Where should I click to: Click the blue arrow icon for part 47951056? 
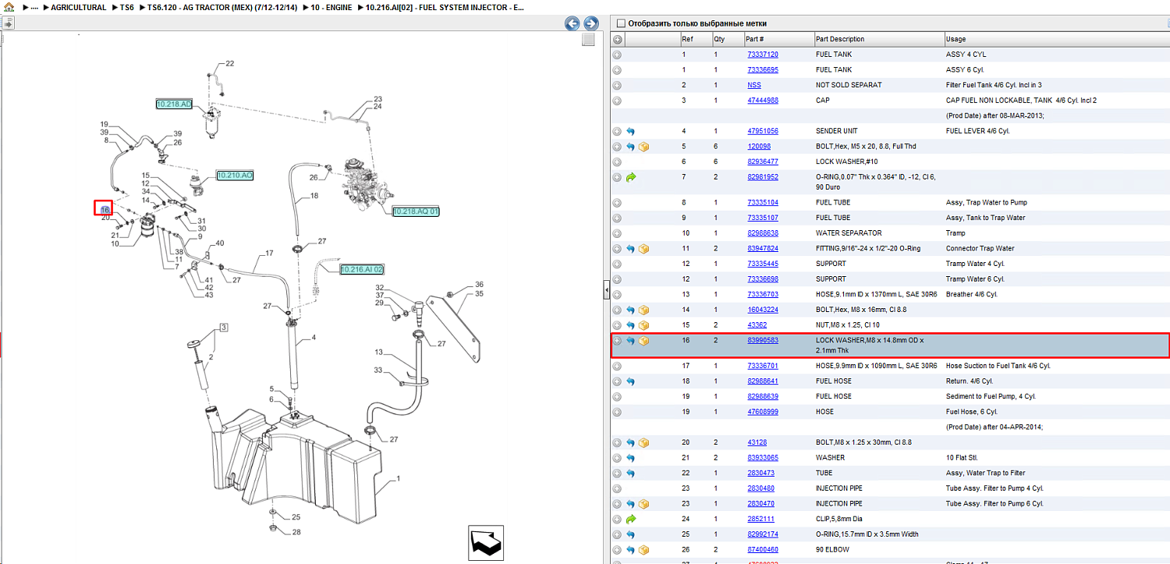pos(630,131)
